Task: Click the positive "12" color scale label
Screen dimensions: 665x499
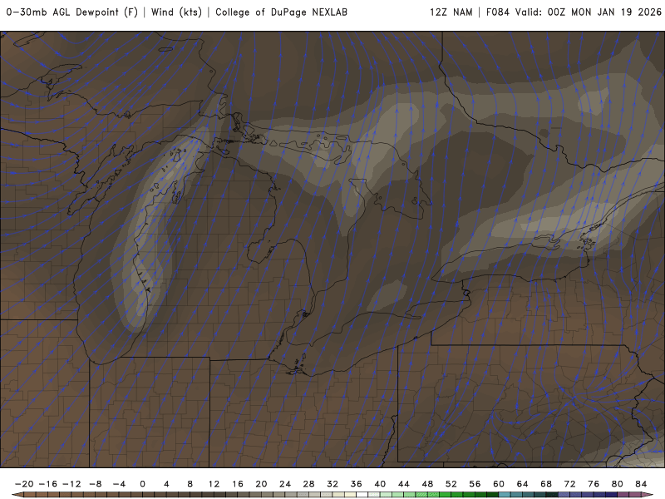Action: pos(214,484)
